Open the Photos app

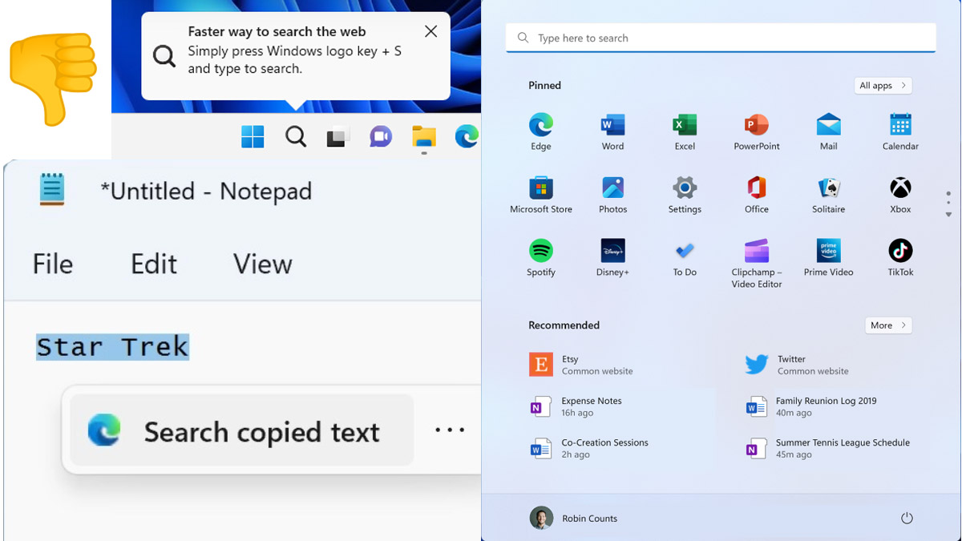pos(612,195)
